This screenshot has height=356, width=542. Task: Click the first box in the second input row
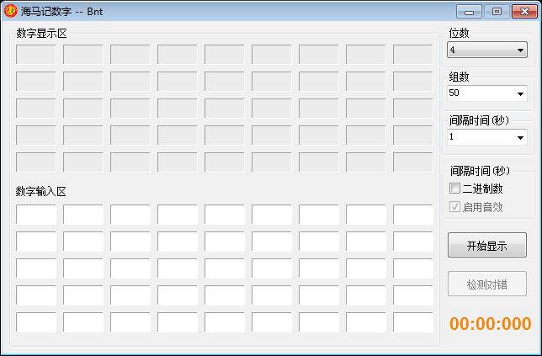[x=36, y=242]
